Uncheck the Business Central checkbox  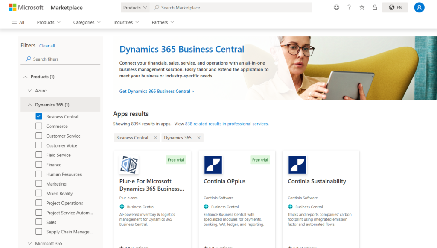tap(39, 116)
